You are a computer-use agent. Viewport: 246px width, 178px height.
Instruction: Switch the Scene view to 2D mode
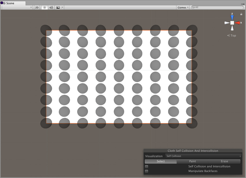36,7
